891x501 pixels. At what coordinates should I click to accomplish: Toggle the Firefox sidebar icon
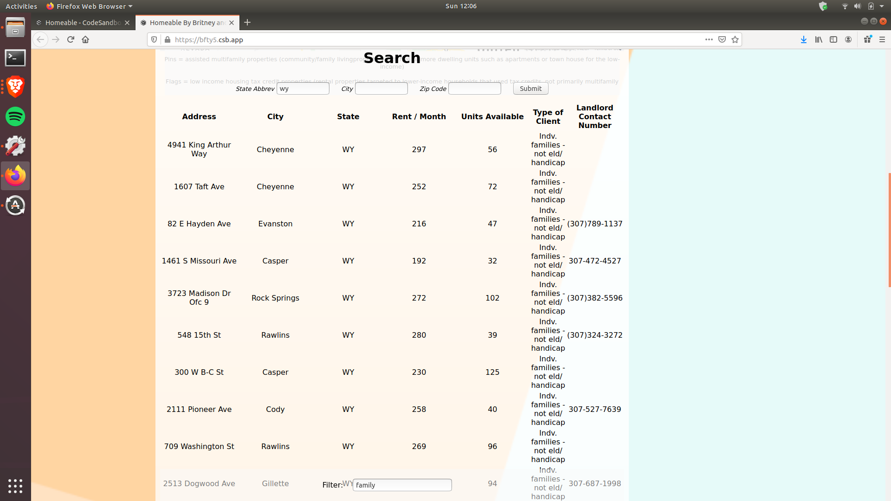pos(833,39)
